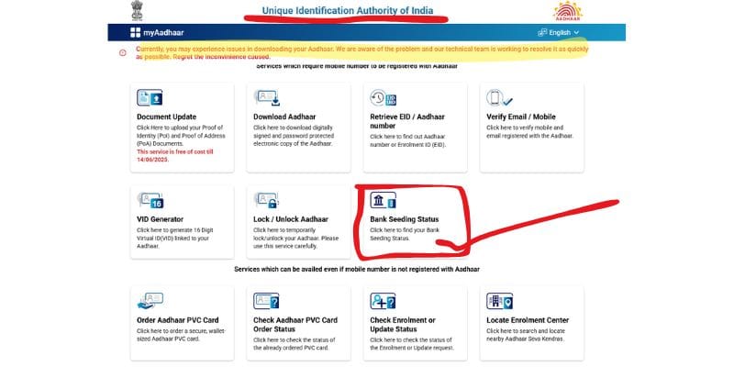This screenshot has height=367, width=734.
Task: Click the Order Aadhaar PVC Card hand icon
Action: click(150, 301)
